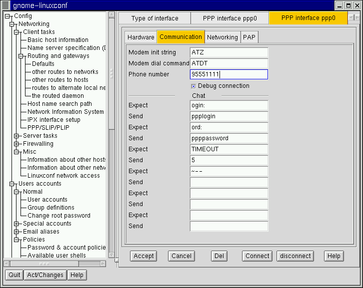The image size is (363, 288).
Task: Expand the Server tasks tree node
Action: pyautogui.click(x=16, y=136)
